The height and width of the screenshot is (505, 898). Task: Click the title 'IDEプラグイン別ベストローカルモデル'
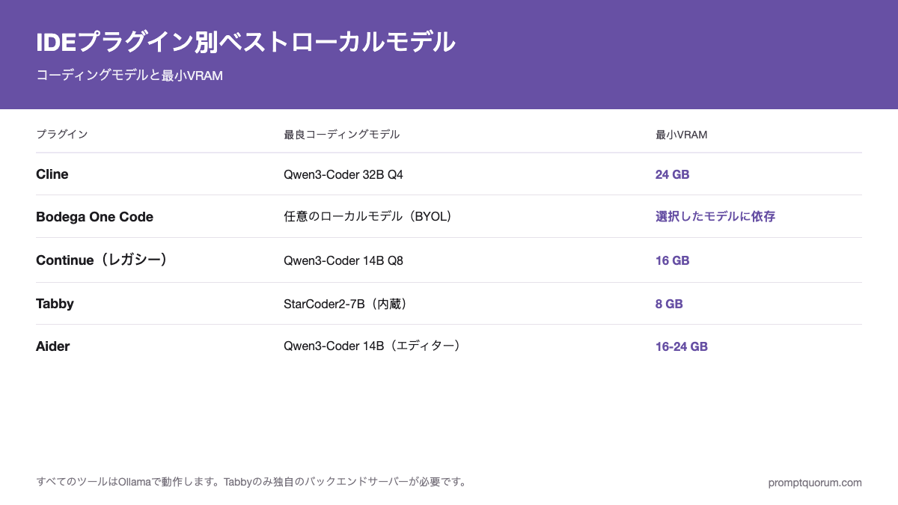(245, 42)
